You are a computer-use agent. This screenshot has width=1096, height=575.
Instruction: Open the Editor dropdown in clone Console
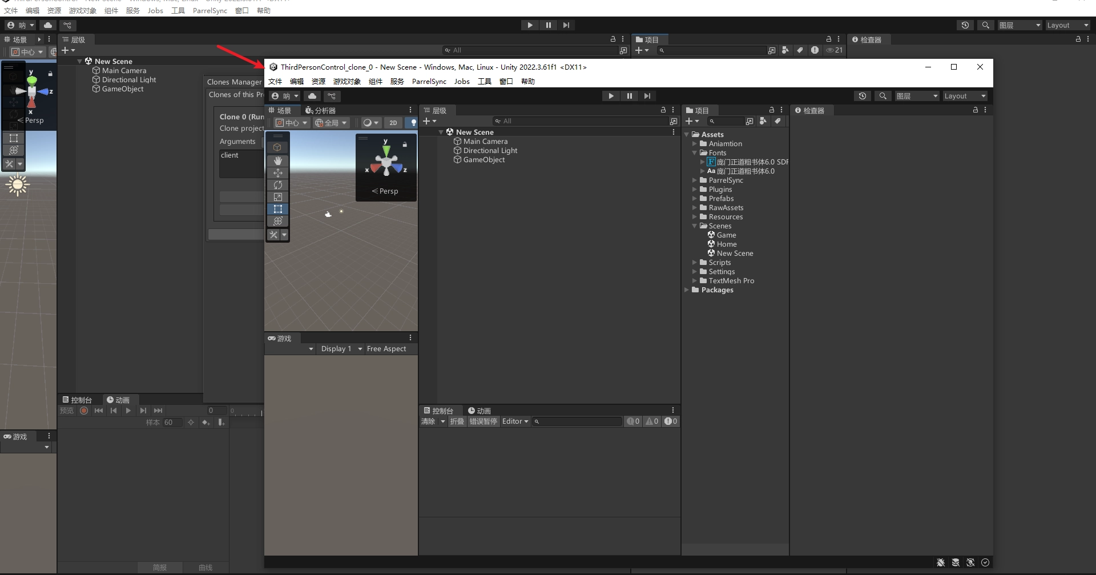(x=515, y=421)
